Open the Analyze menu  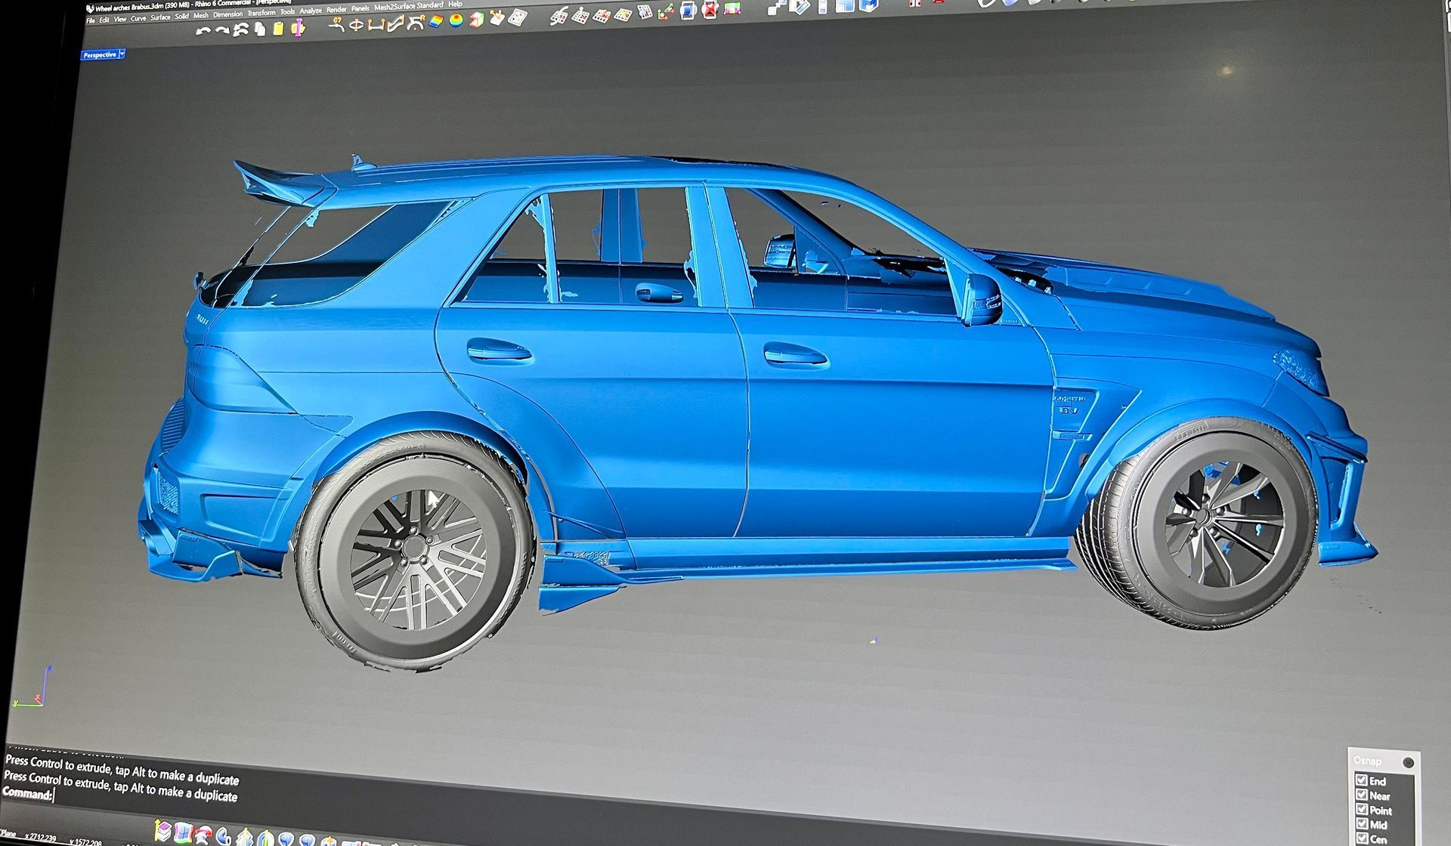pos(311,11)
